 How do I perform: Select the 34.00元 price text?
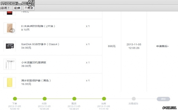[x=26, y=48]
